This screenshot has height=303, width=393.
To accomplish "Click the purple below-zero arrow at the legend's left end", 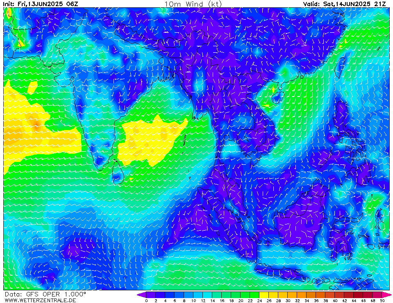I will (x=142, y=295).
